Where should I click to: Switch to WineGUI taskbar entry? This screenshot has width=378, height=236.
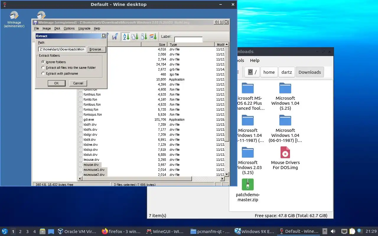pyautogui.click(x=165, y=231)
